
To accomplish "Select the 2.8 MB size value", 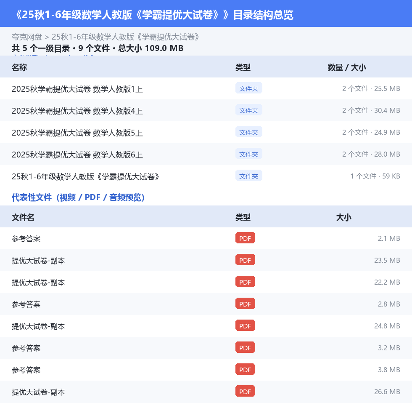I will (389, 304).
